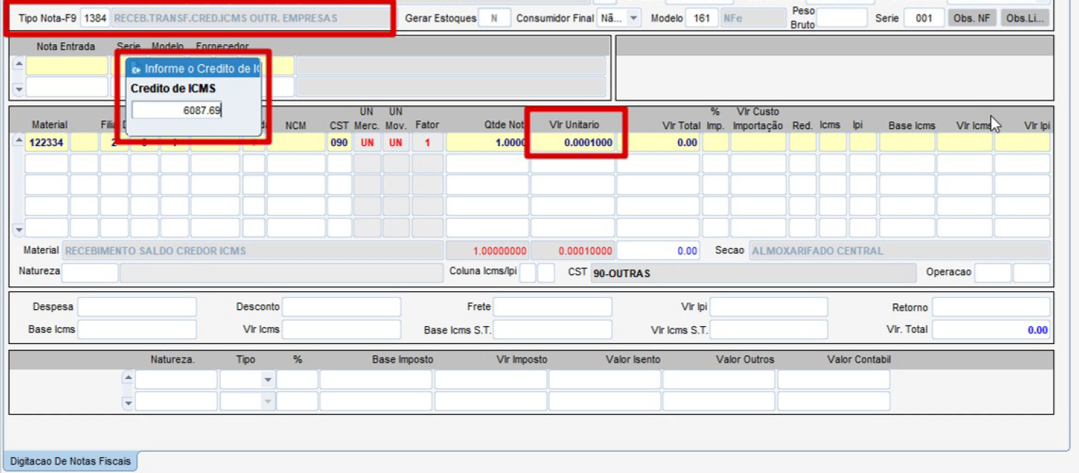The image size is (1079, 473).
Task: Open the Tipo dropdown in the second tax row
Action: click(x=268, y=402)
